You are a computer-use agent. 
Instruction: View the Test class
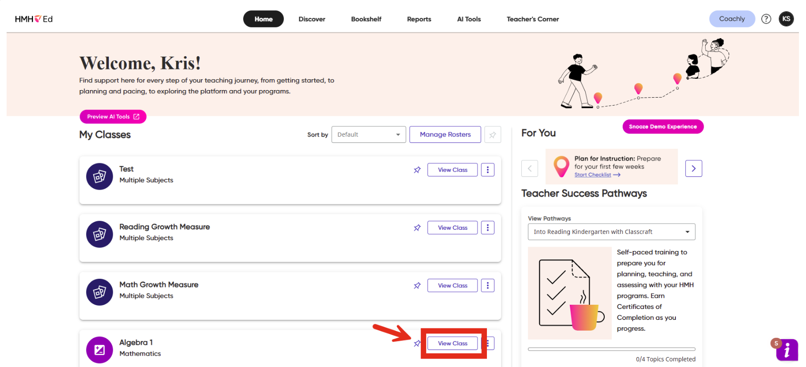pos(452,170)
